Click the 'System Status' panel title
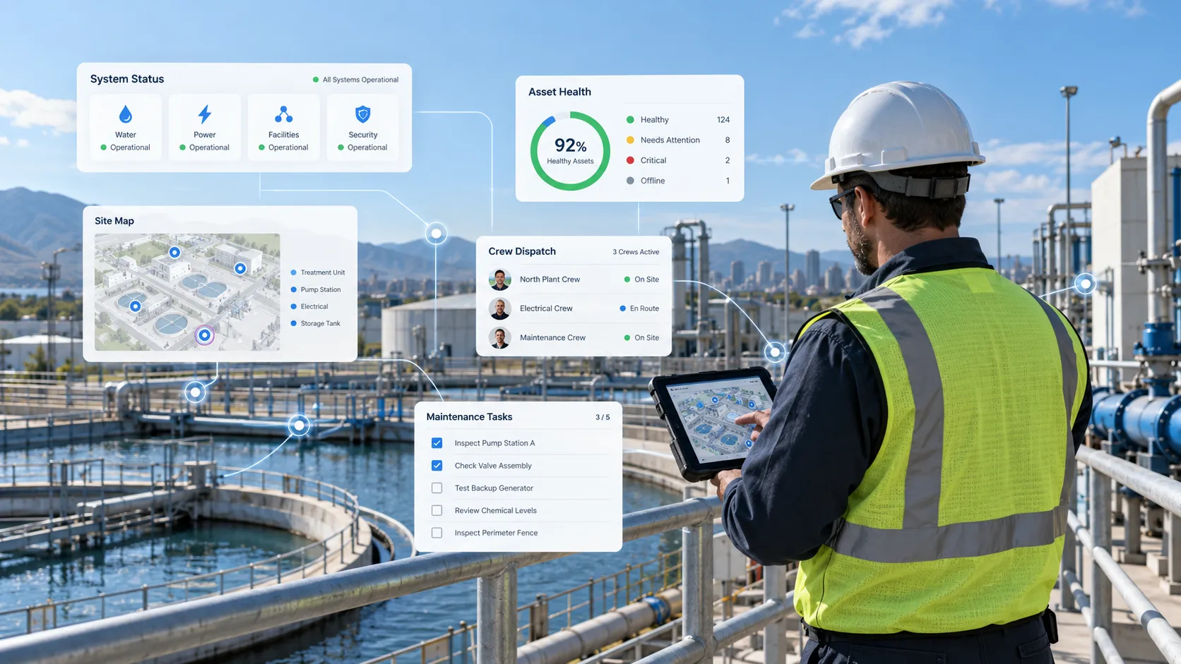The width and height of the screenshot is (1181, 664). click(127, 79)
